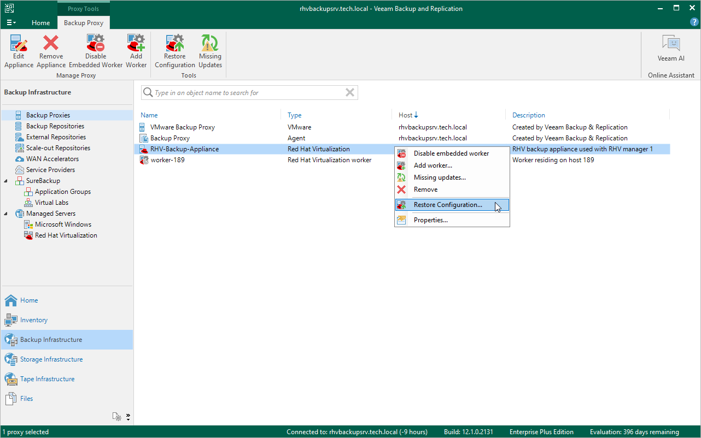The image size is (701, 438).
Task: Choose Disable embedded worker from context menu
Action: coord(452,153)
